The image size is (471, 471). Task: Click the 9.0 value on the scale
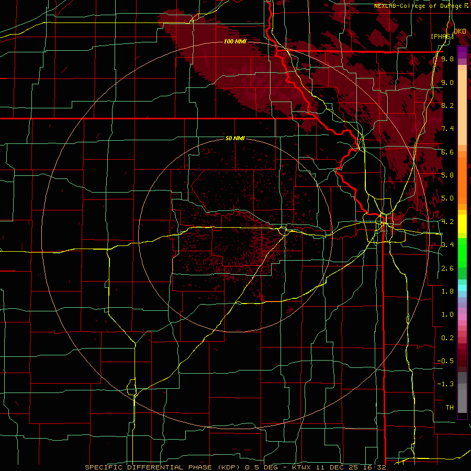pyautogui.click(x=447, y=82)
